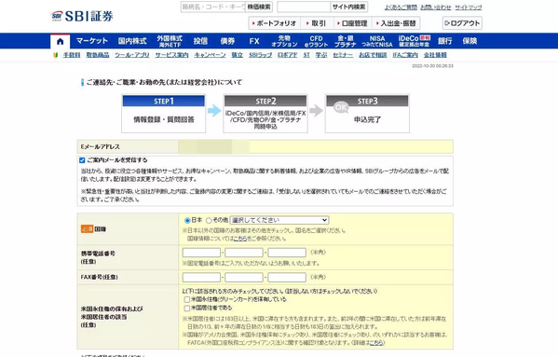
Task: Open the よくあるご質問 link
Action: click(x=401, y=7)
